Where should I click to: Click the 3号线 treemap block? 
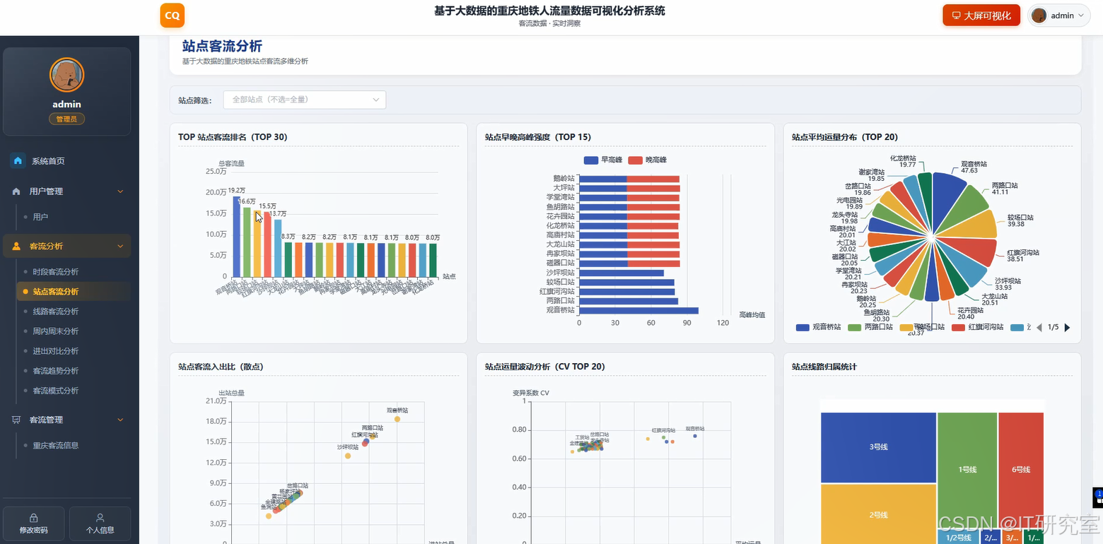click(x=879, y=447)
